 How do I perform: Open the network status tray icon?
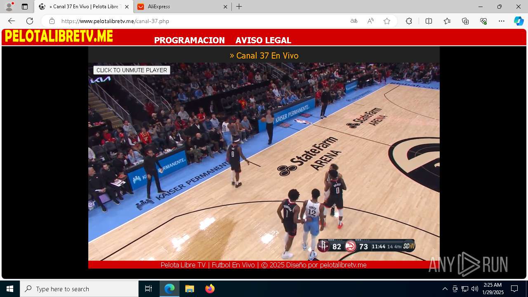pos(465,289)
